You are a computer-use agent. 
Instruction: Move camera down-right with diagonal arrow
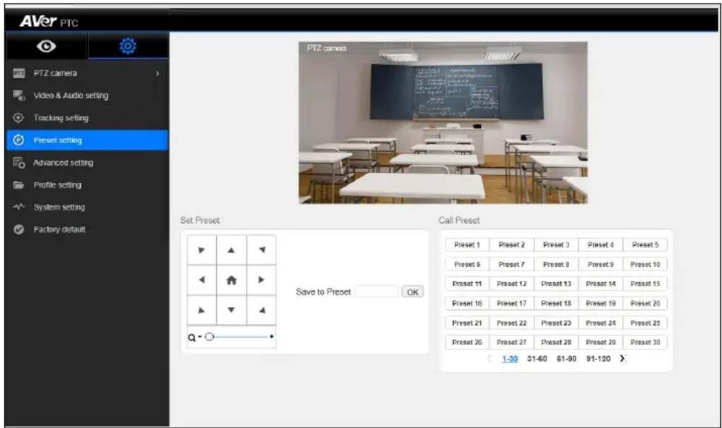(x=261, y=310)
